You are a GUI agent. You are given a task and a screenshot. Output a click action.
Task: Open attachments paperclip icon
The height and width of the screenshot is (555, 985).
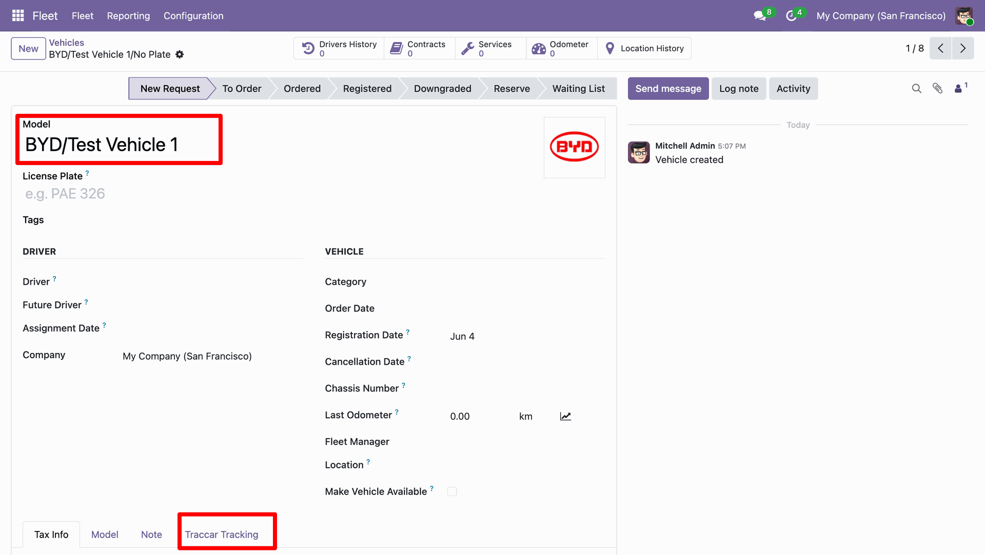938,89
